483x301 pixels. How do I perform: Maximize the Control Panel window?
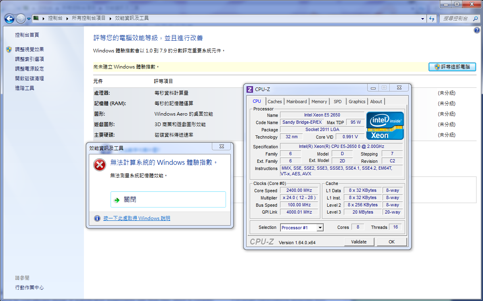[456, 4]
